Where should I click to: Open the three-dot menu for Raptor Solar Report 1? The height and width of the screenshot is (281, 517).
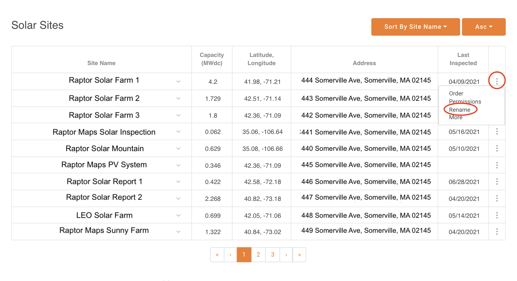[x=497, y=182]
